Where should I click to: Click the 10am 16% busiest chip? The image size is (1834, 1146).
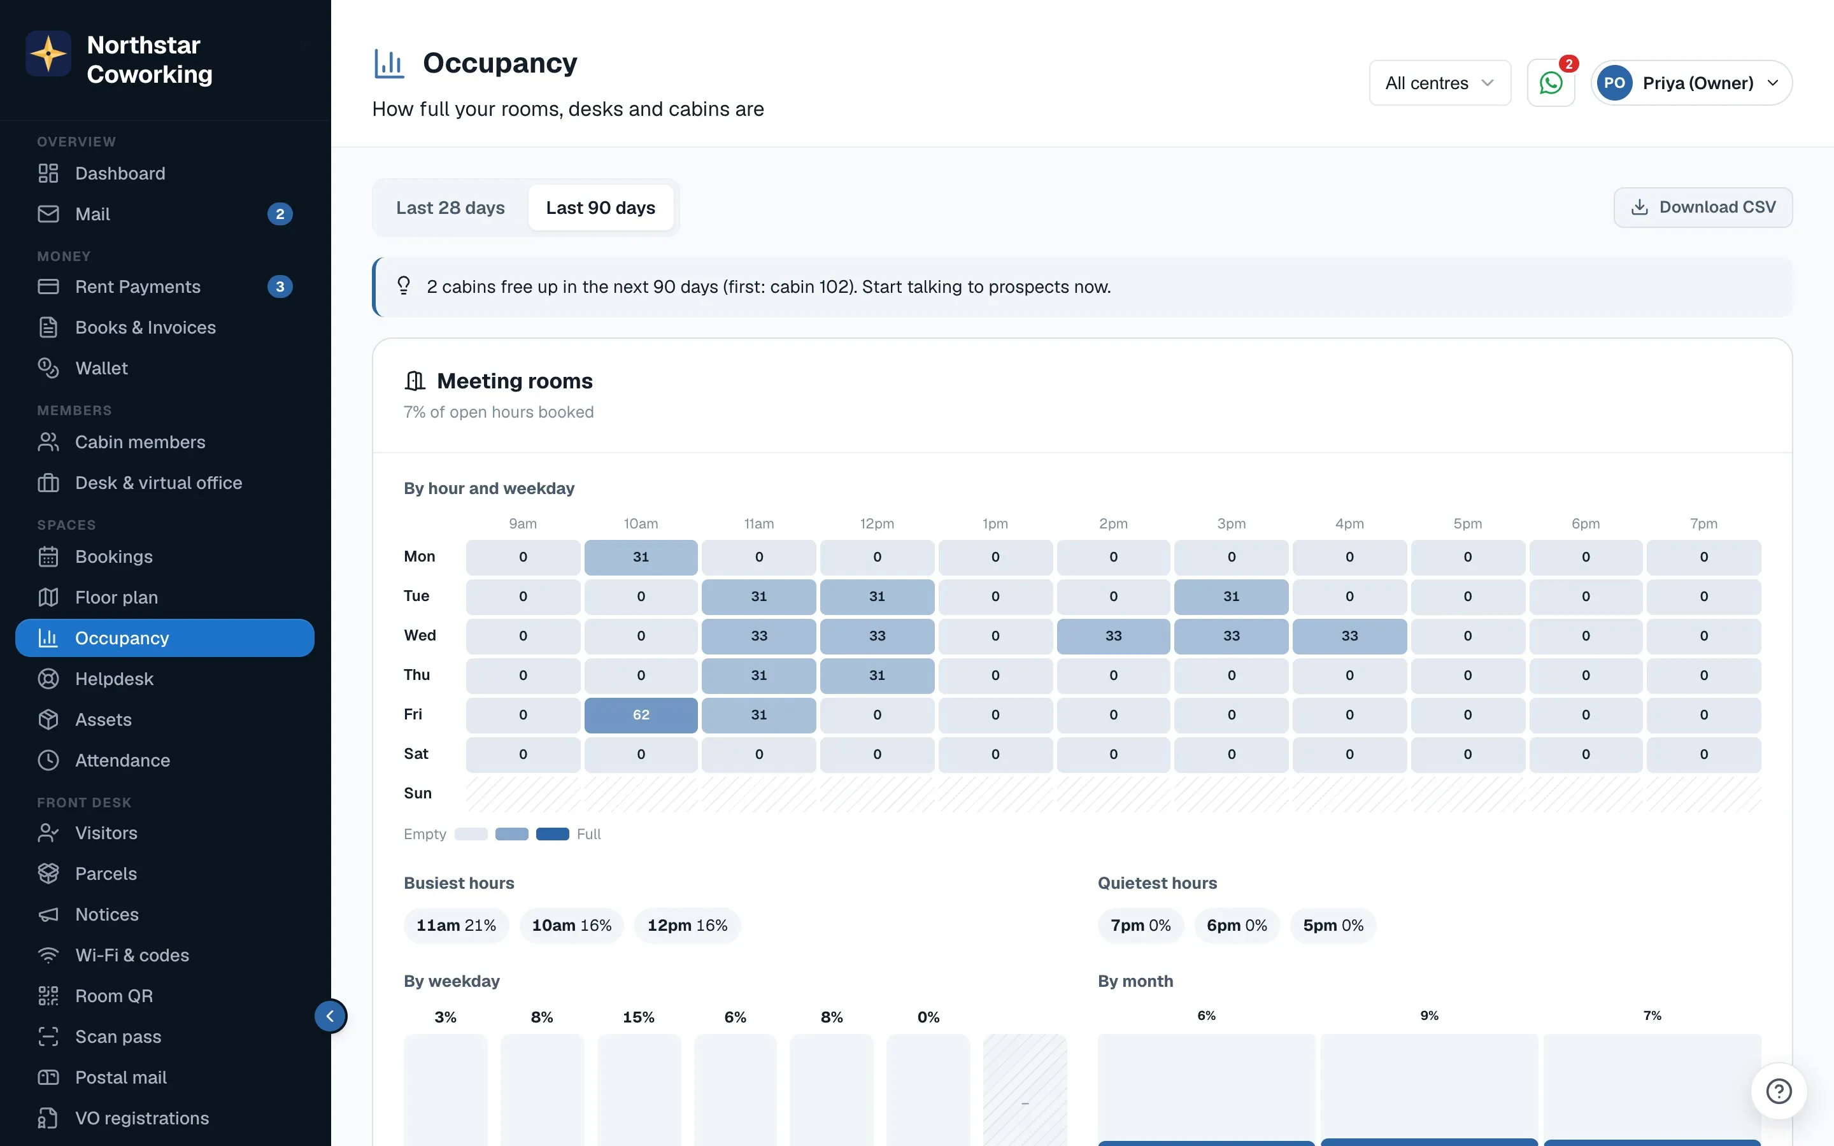coord(571,926)
